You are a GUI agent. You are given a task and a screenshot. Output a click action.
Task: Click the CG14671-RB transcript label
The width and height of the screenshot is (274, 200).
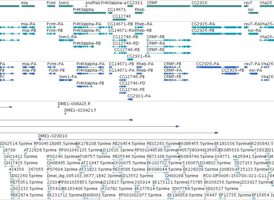pyautogui.click(x=120, y=24)
